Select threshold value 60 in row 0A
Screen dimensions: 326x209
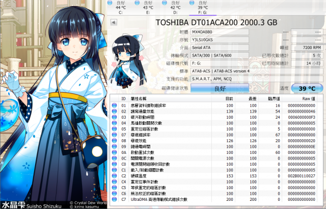(278, 152)
